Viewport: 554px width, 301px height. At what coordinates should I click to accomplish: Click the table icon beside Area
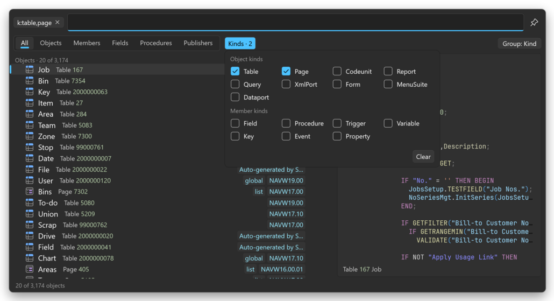30,114
